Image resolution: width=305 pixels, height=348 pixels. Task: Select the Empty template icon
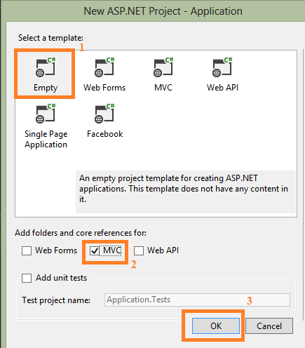[46, 67]
